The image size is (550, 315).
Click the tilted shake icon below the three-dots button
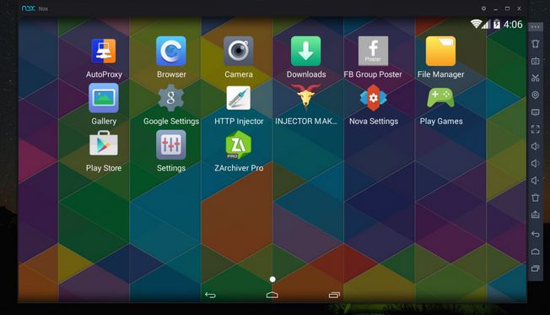pyautogui.click(x=535, y=44)
